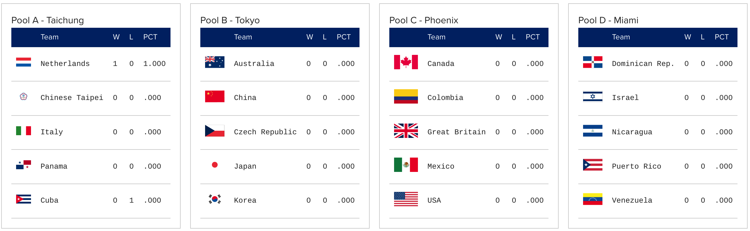750x231 pixels.
Task: Click the Netherlands flag icon
Action: pos(24,62)
